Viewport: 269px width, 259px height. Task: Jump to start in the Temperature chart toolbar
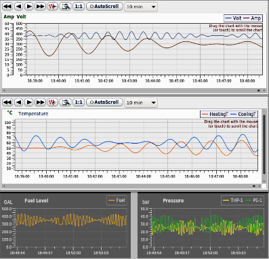click(x=7, y=102)
